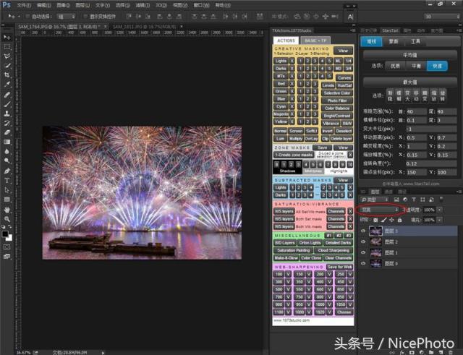Click the lock position icon
Viewport: 463px width, 355px height.
391,220
